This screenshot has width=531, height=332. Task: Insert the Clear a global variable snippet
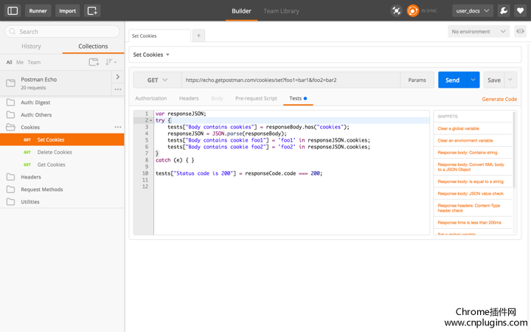458,128
